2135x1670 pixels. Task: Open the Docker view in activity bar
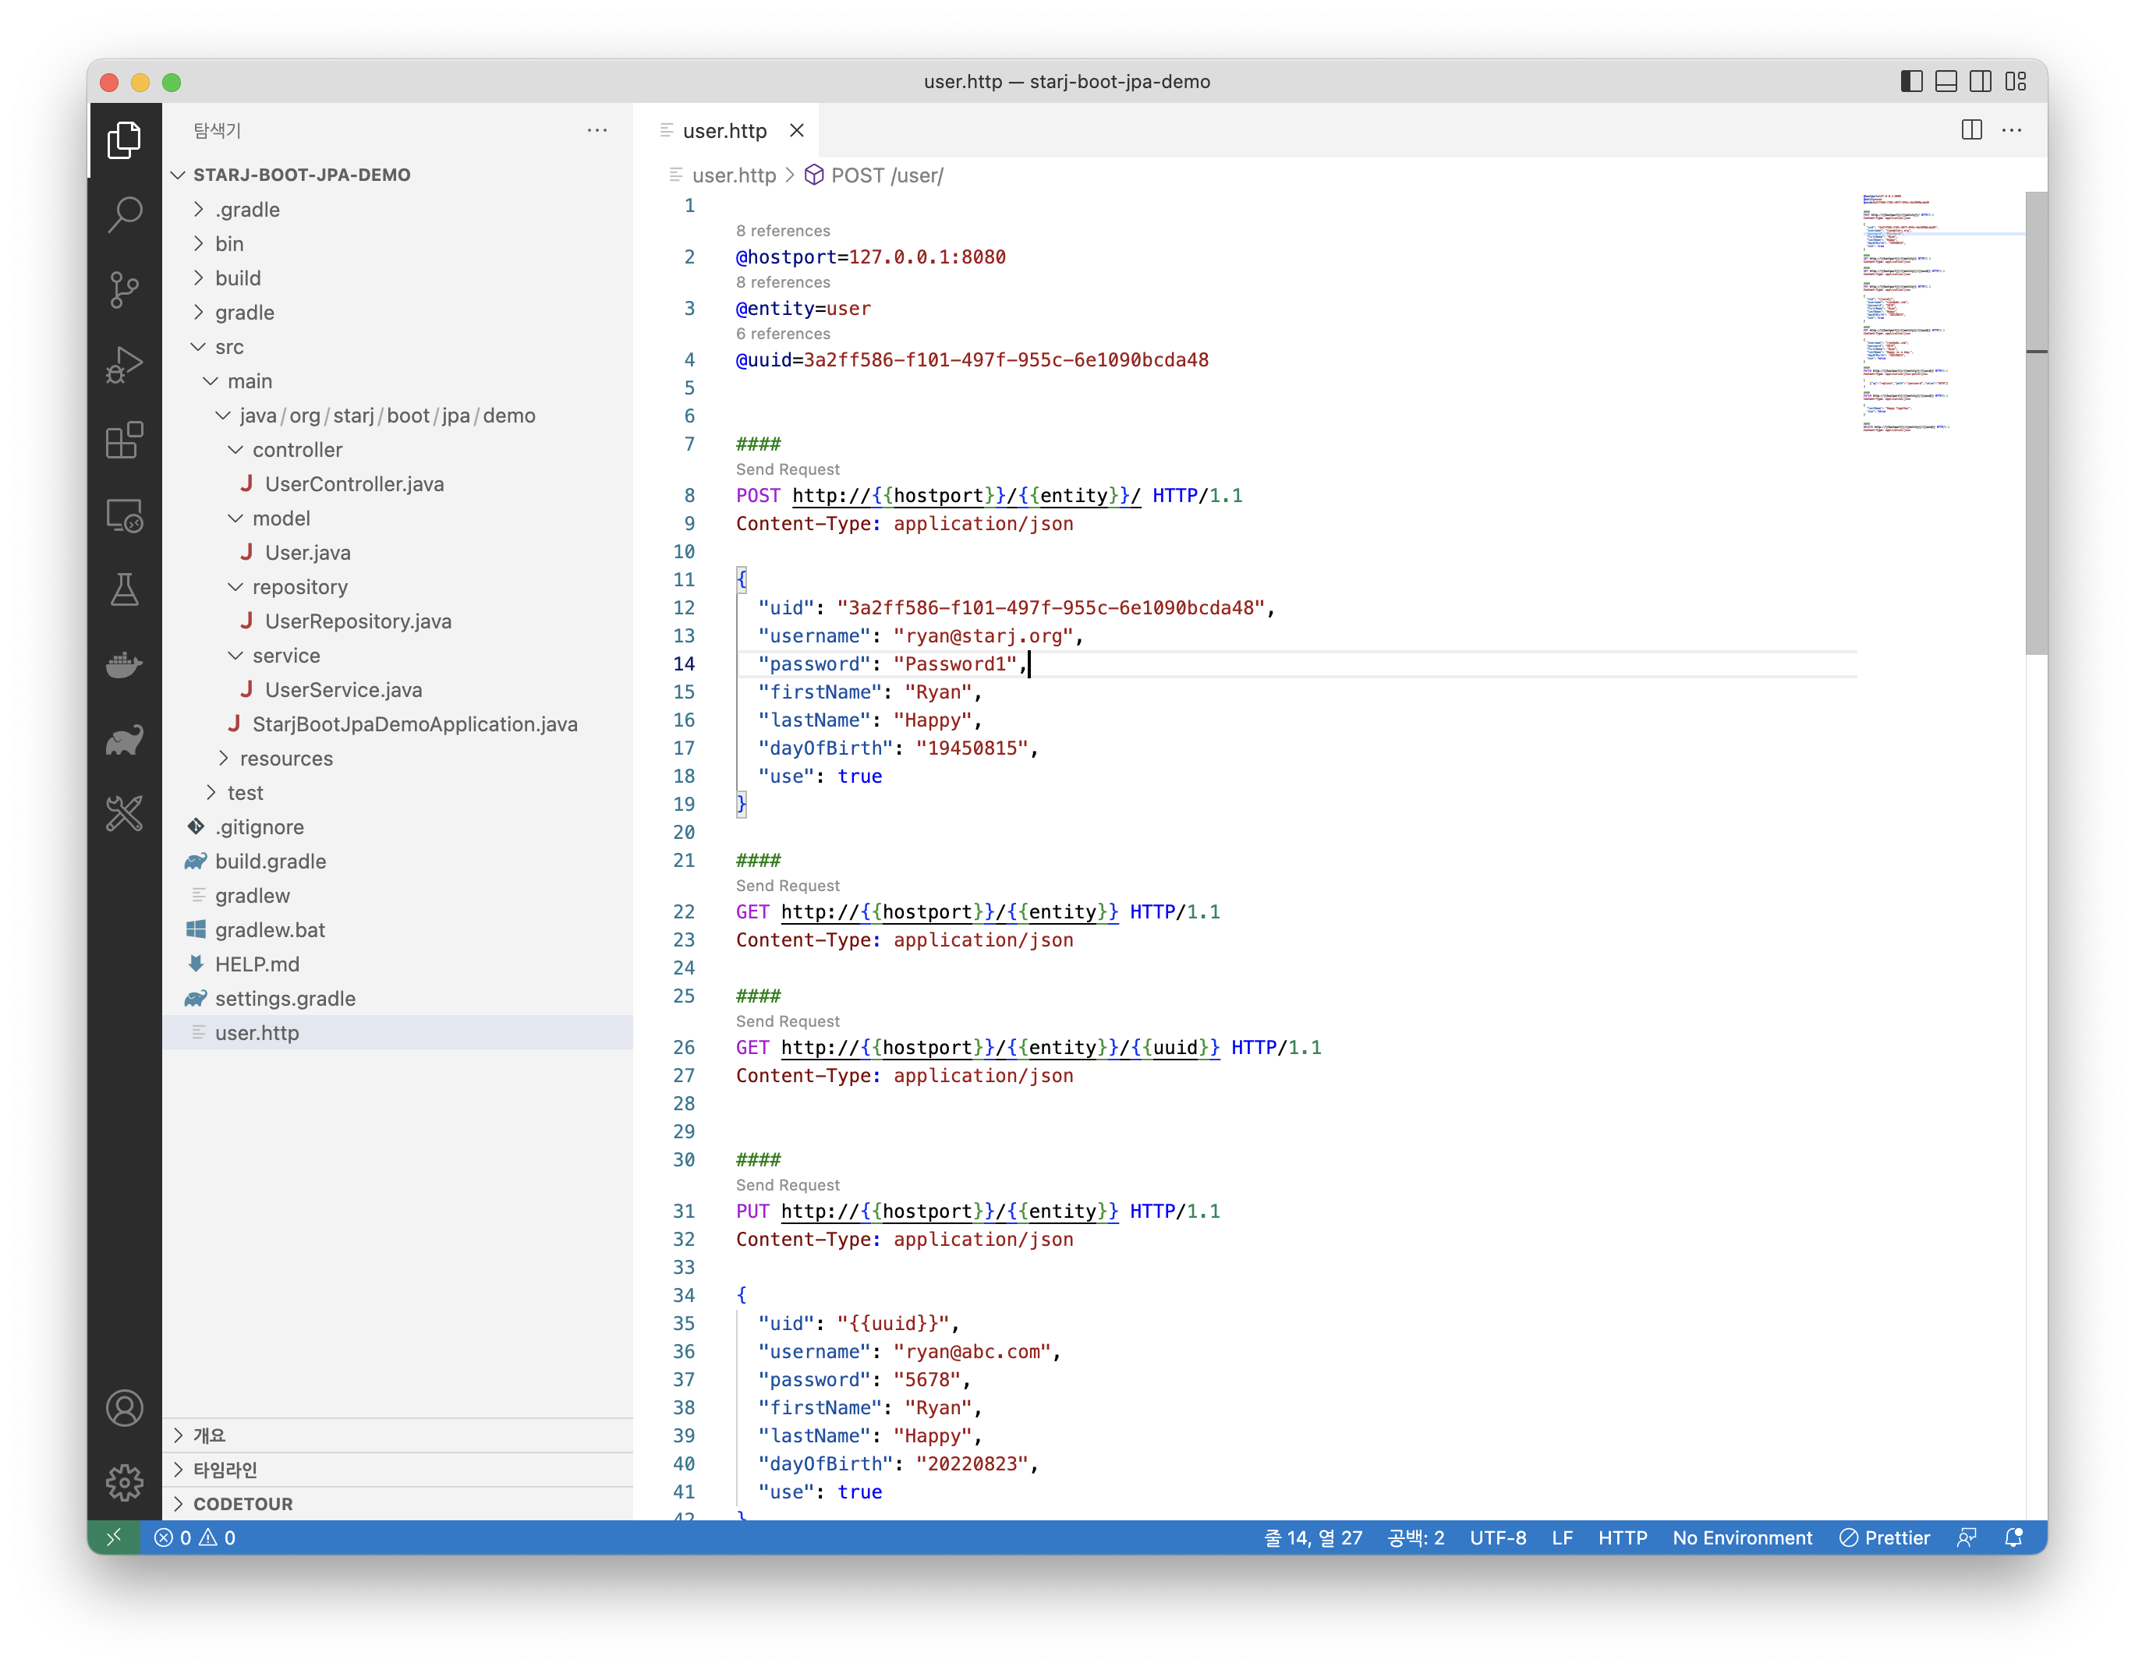[x=124, y=666]
